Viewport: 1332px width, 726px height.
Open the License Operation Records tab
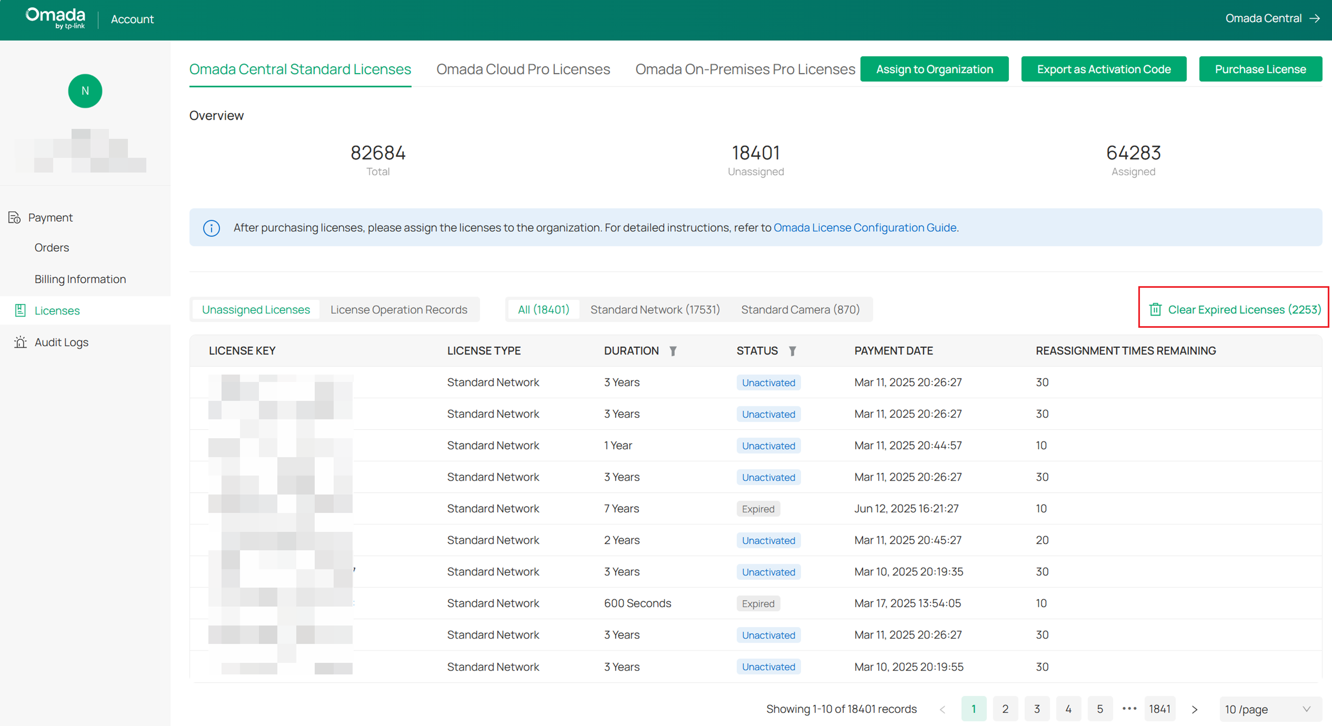tap(399, 309)
